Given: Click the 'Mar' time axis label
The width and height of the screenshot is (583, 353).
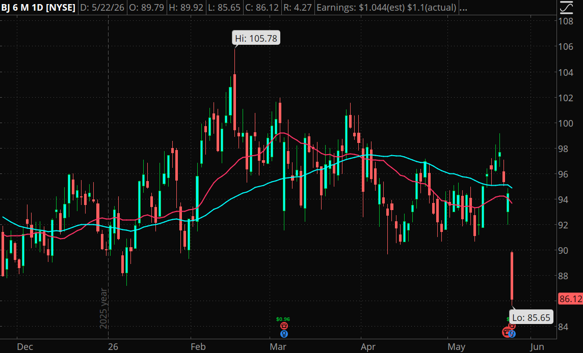Looking at the screenshot, I should click(278, 347).
